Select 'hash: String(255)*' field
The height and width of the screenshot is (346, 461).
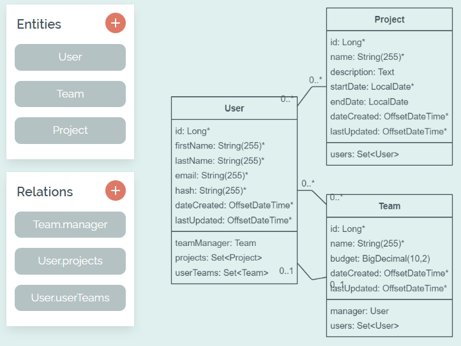pyautogui.click(x=211, y=191)
